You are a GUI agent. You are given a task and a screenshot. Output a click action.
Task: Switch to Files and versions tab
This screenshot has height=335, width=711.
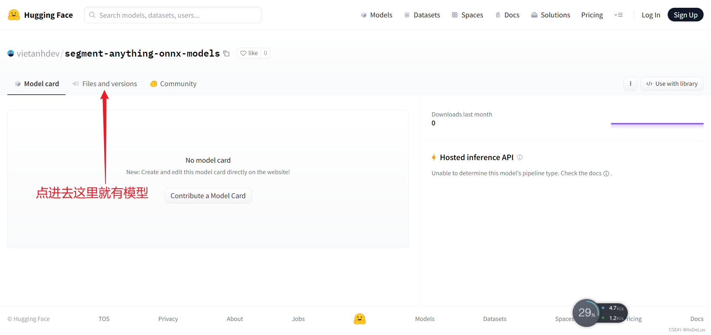(x=105, y=84)
